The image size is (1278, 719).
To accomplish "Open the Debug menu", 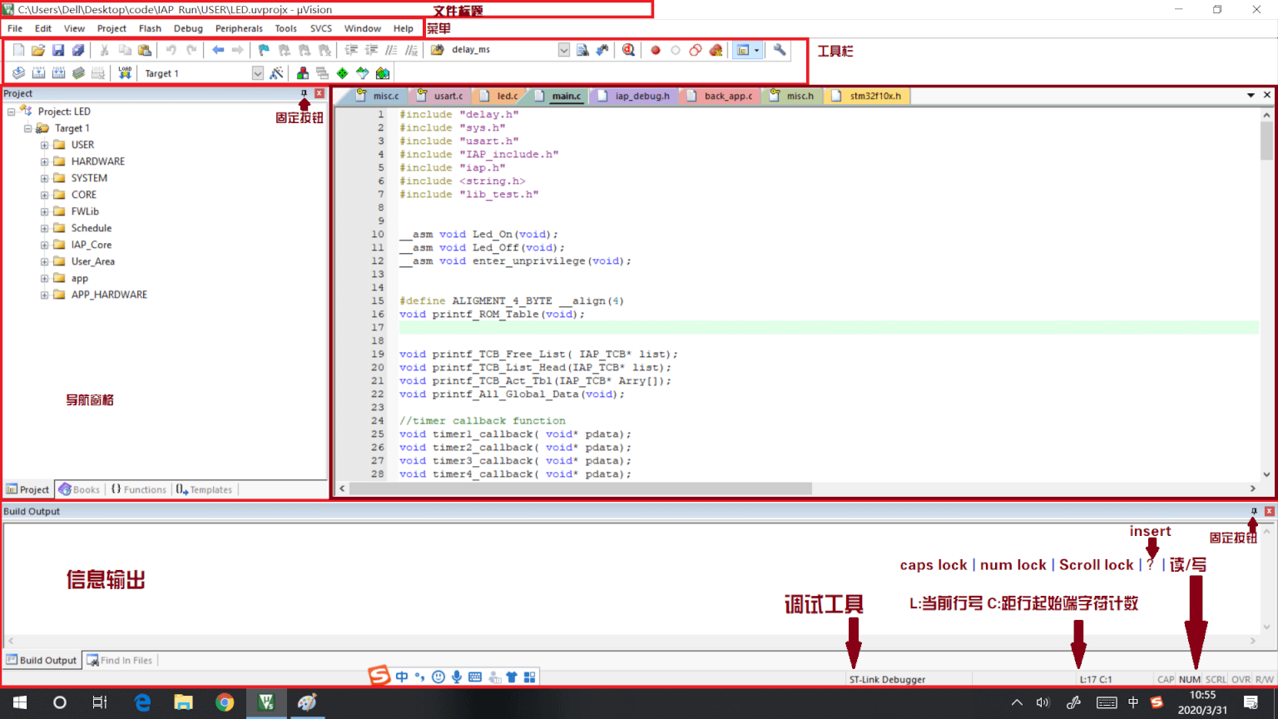I will [x=188, y=28].
